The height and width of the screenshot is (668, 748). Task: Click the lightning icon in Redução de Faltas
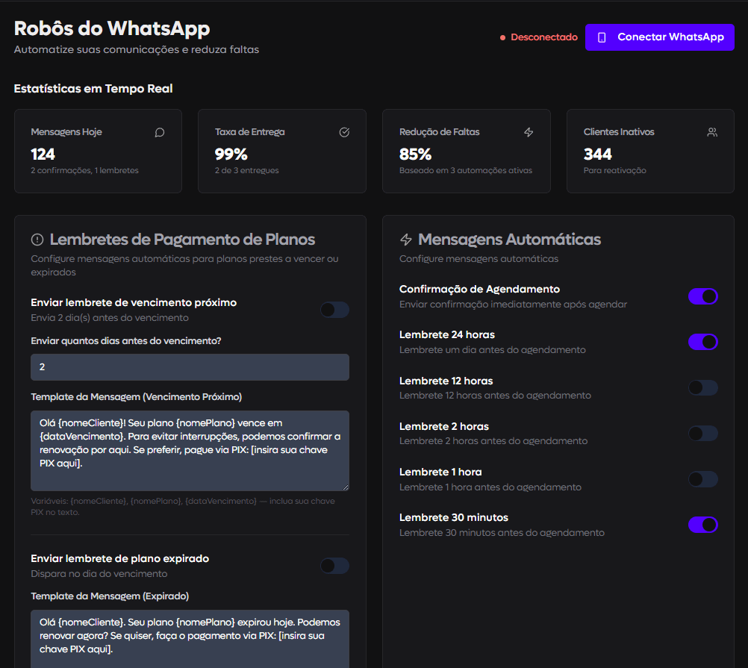(529, 132)
